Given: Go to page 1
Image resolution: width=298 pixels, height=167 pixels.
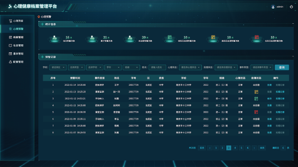Looking at the screenshot, I should click(x=216, y=148).
